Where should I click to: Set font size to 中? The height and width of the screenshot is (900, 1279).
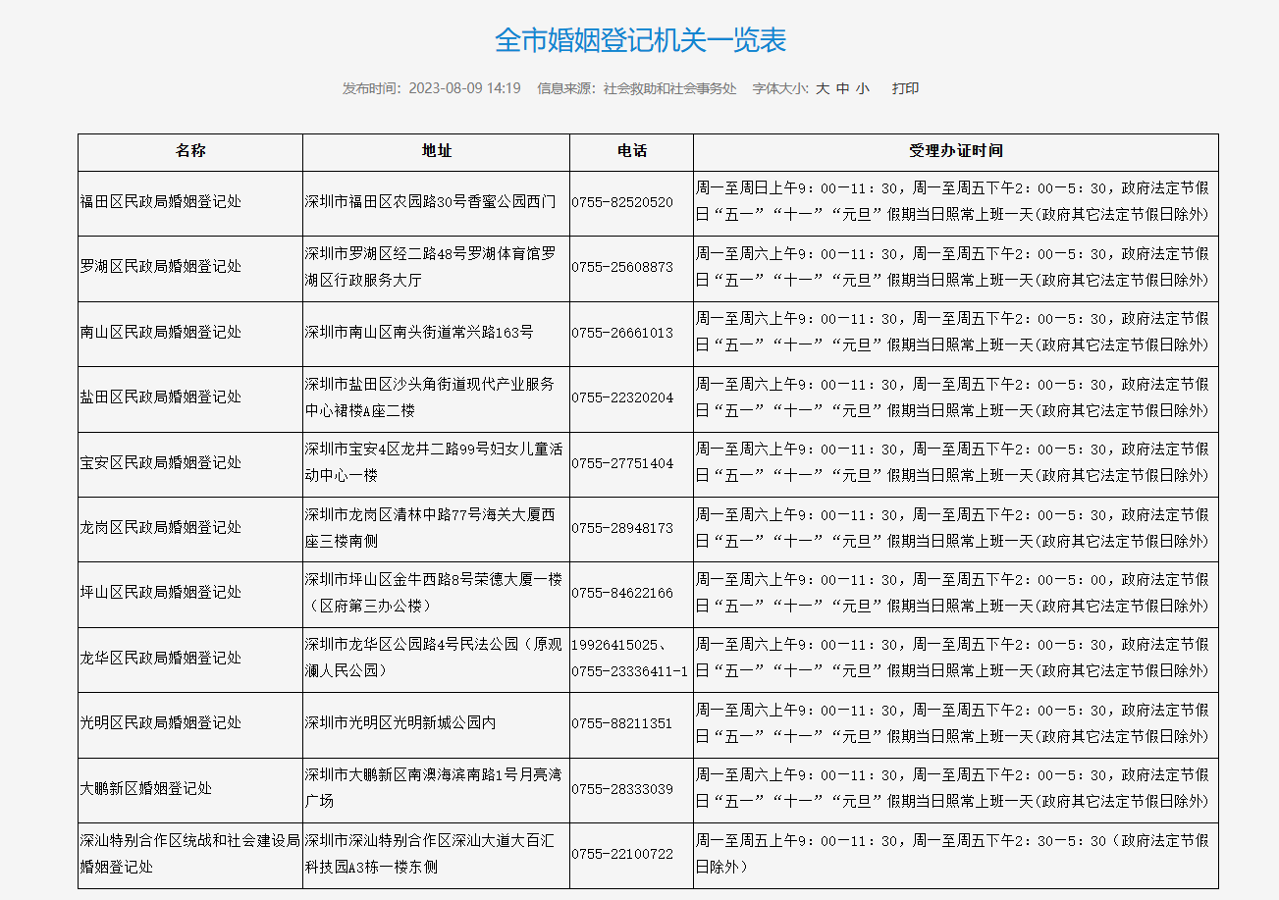(x=842, y=88)
